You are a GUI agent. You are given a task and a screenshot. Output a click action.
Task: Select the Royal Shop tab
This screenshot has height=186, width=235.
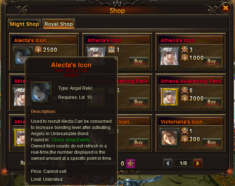(59, 24)
